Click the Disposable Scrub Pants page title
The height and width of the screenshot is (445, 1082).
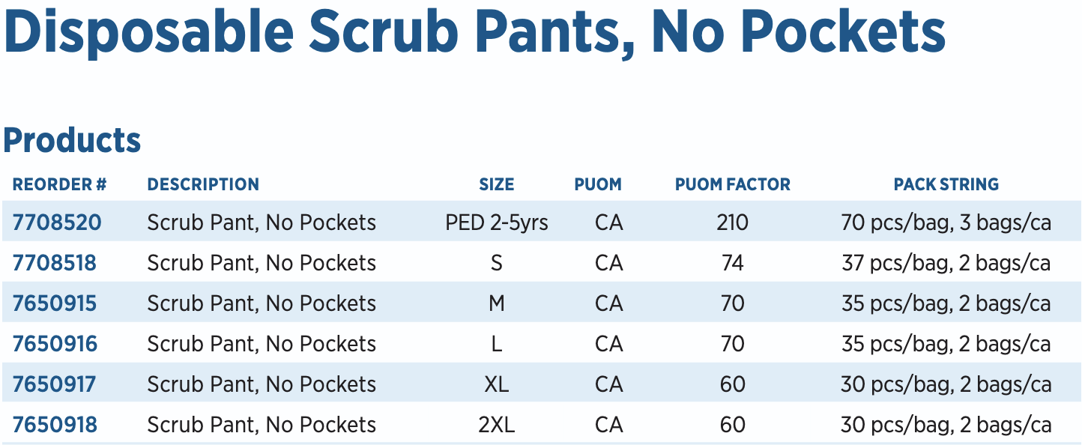point(474,33)
